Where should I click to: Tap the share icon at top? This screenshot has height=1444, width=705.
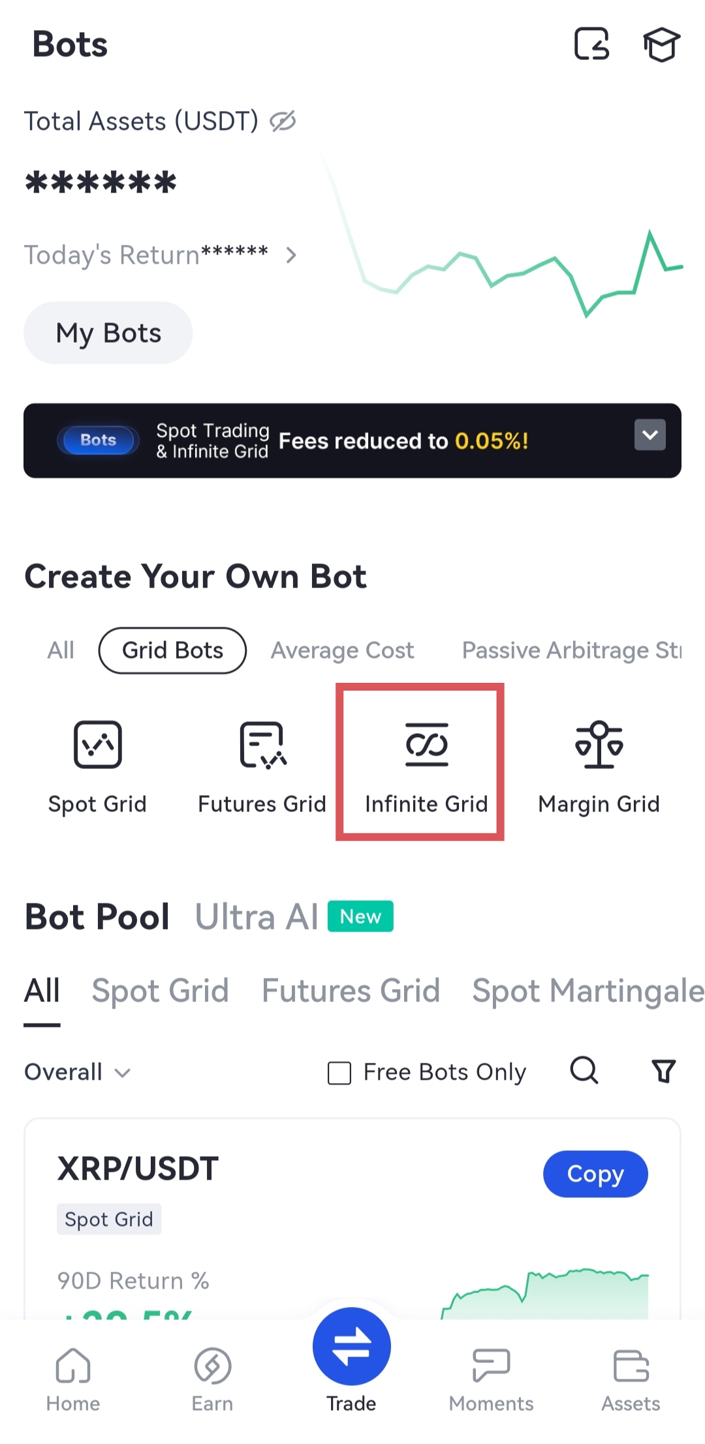click(x=591, y=44)
